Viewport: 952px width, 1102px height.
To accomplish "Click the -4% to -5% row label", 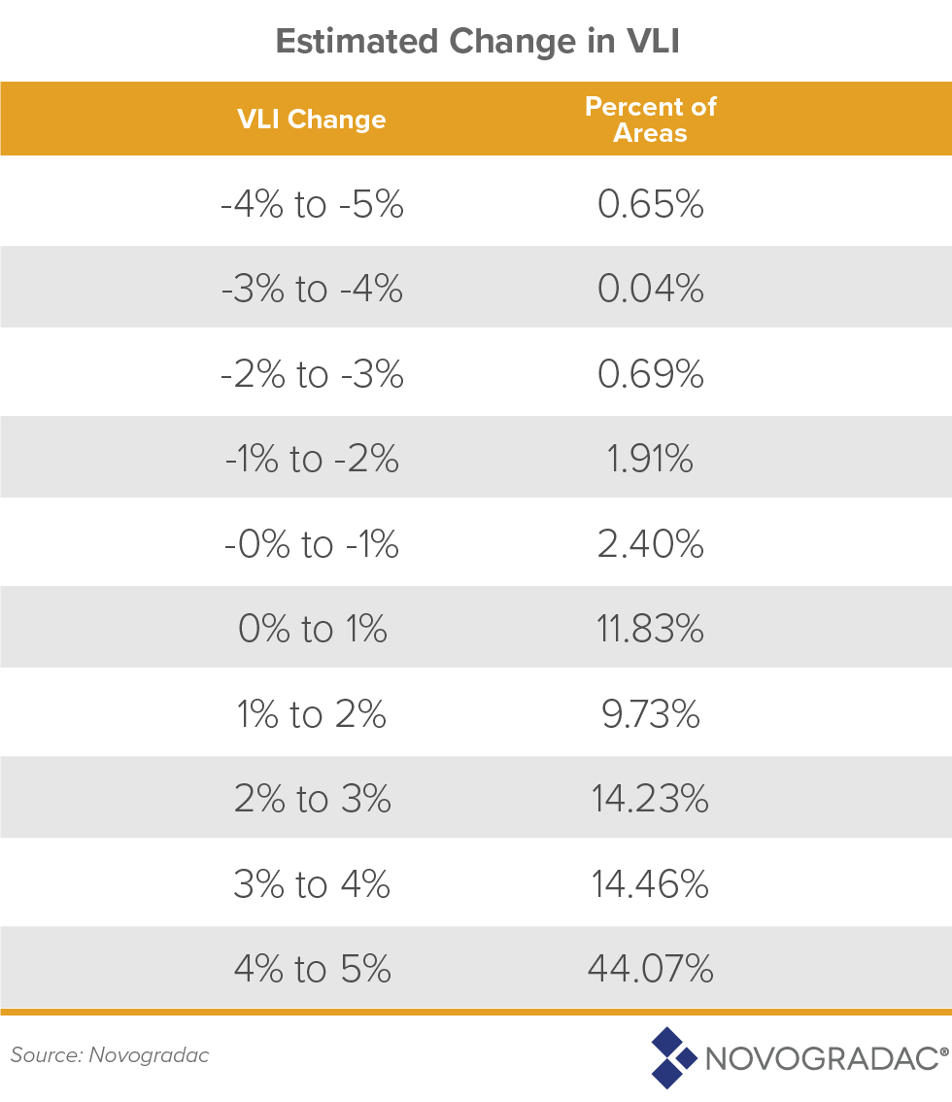I will pos(312,205).
